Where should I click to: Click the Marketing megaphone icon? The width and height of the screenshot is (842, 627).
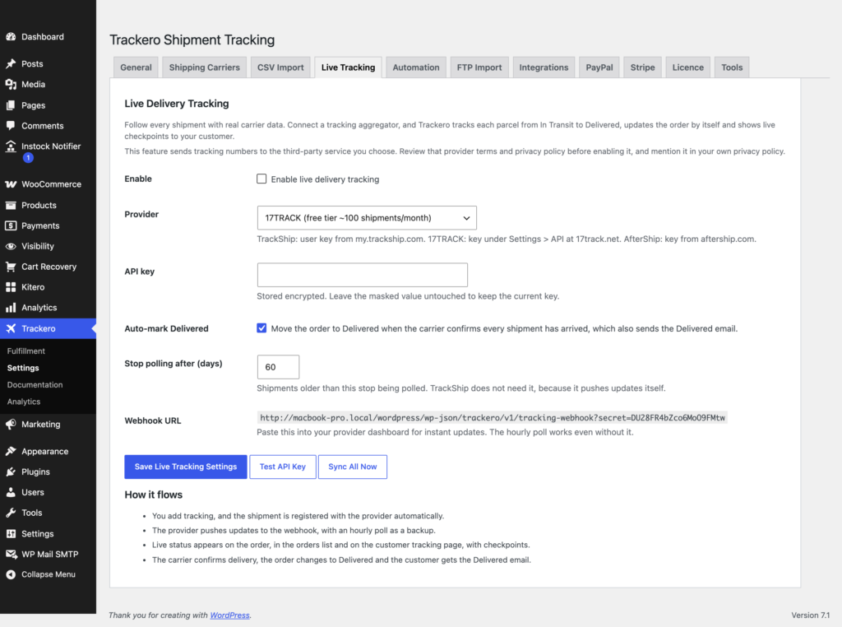click(x=11, y=424)
